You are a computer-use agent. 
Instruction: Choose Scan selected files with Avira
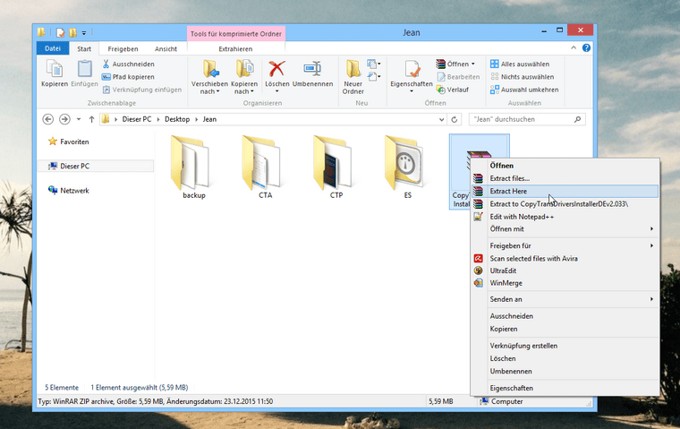pos(565,258)
